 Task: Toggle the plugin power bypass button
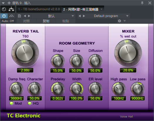coord(4,16)
